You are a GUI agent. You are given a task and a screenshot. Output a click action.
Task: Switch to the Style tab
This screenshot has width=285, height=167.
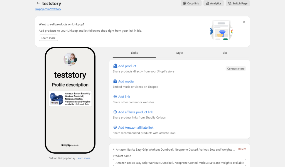point(180,53)
